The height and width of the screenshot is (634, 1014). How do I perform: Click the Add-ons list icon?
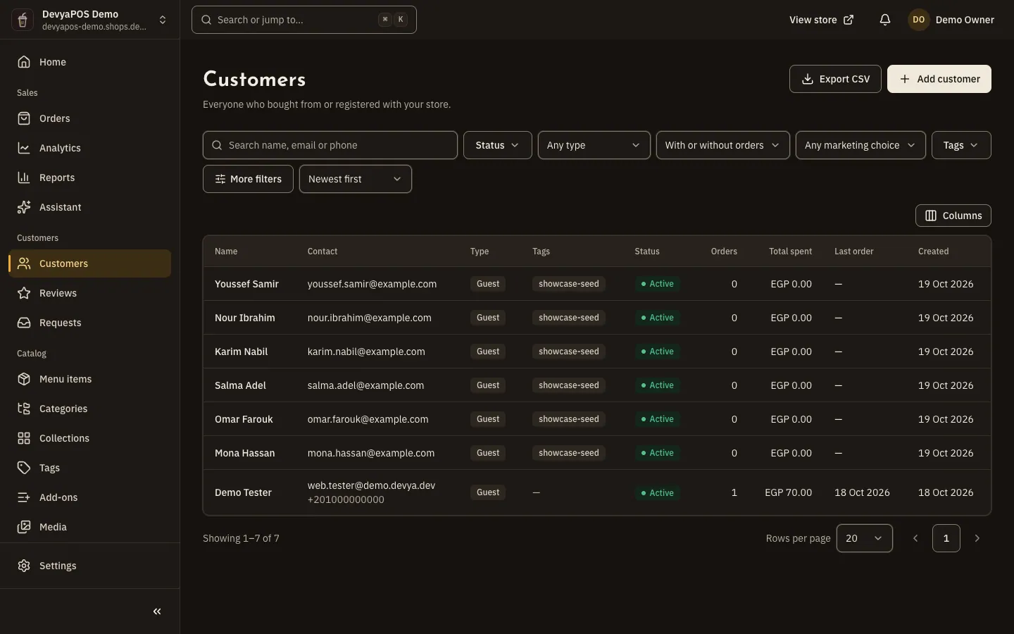coord(24,497)
